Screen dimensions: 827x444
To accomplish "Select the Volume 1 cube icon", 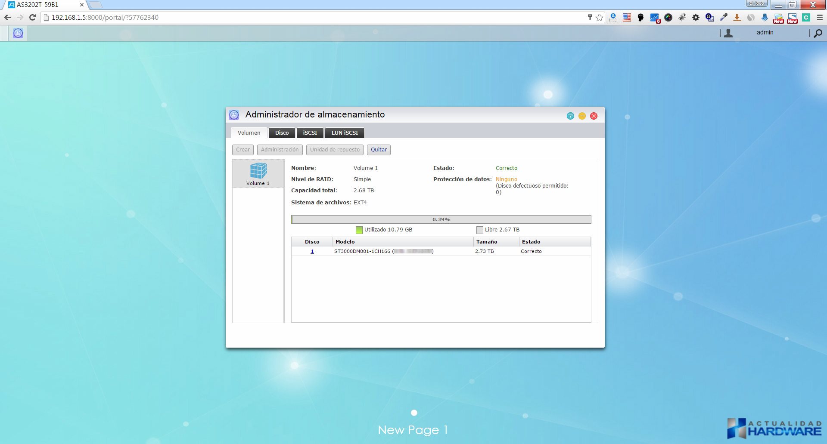I will pos(258,171).
